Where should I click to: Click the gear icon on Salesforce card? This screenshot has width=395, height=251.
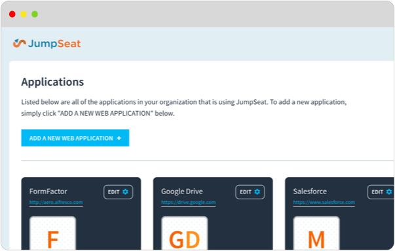(x=389, y=192)
